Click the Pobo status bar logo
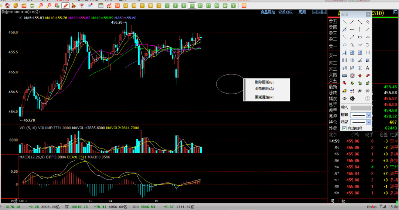 pos(372,207)
